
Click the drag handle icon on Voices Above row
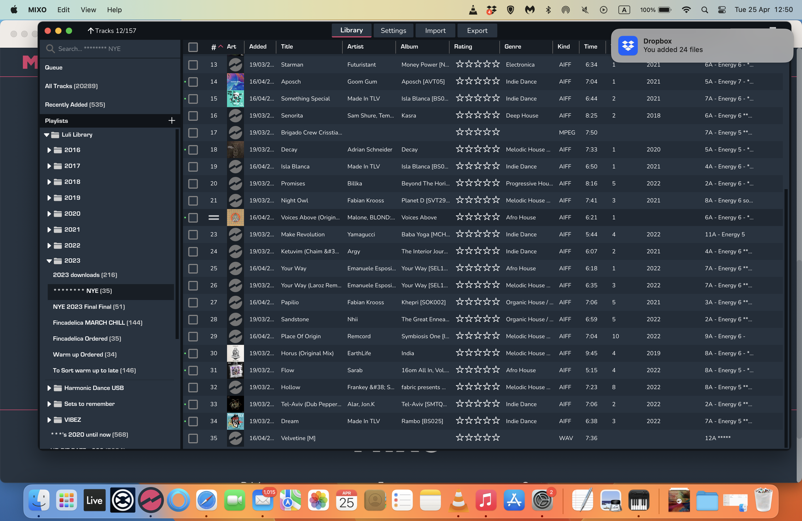213,217
